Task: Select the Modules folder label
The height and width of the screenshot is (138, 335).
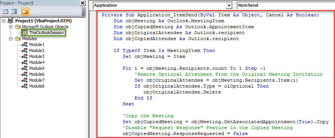Action: pos(30,39)
